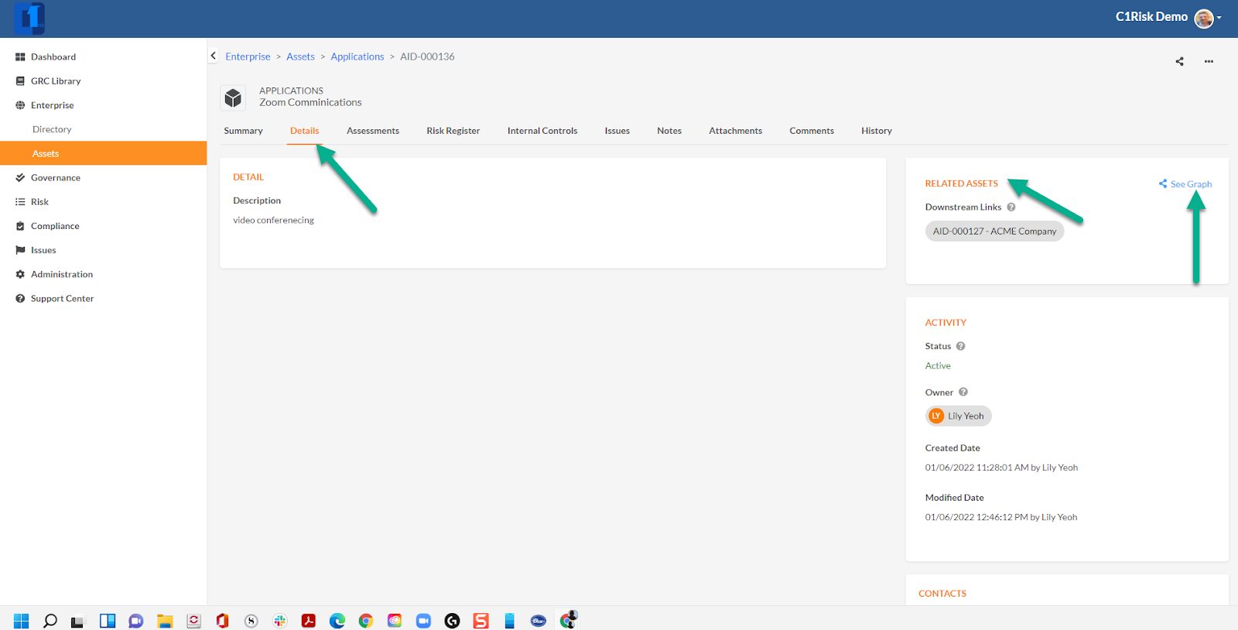Click the Risk list icon
The height and width of the screenshot is (630, 1238).
coord(20,202)
